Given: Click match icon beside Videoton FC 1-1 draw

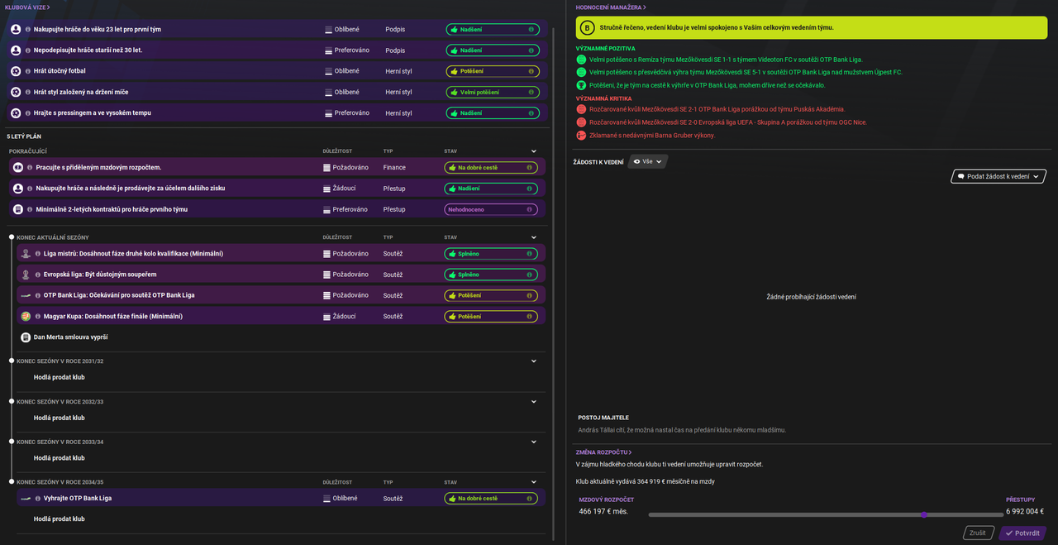Looking at the screenshot, I should pyautogui.click(x=581, y=60).
